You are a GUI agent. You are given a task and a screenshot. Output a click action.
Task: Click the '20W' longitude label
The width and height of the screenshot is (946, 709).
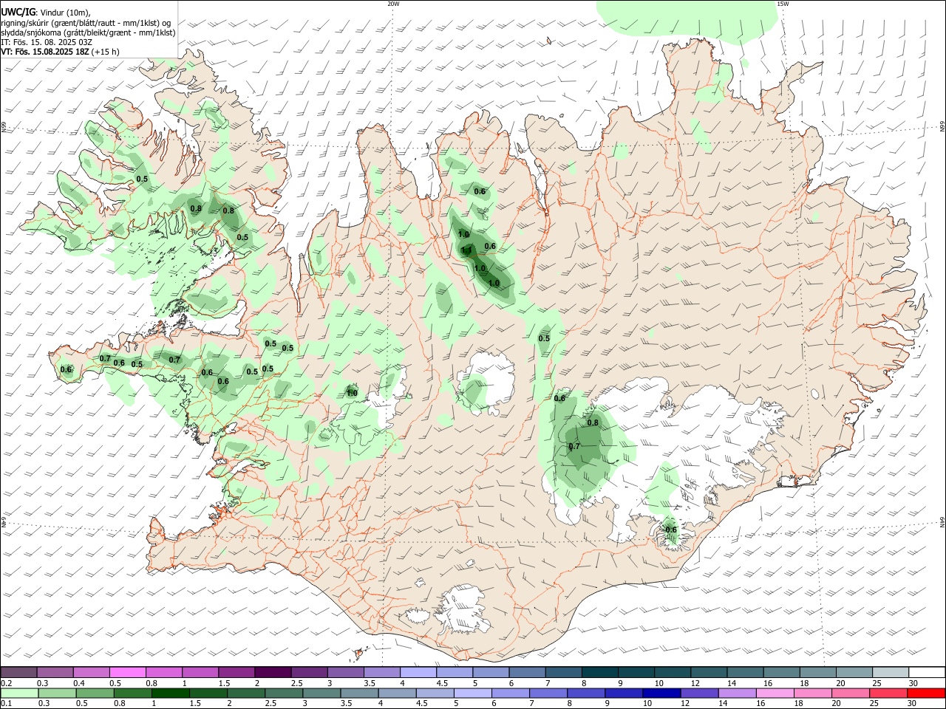393,4
